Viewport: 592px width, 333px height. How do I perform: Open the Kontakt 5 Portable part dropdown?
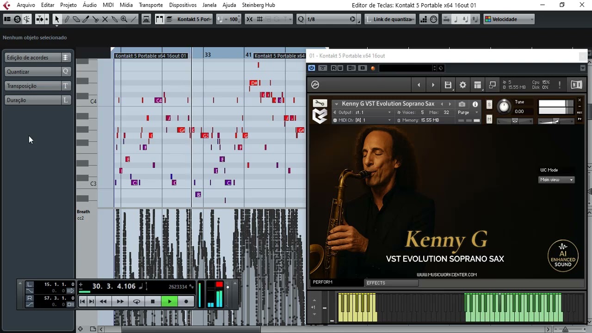pyautogui.click(x=194, y=19)
